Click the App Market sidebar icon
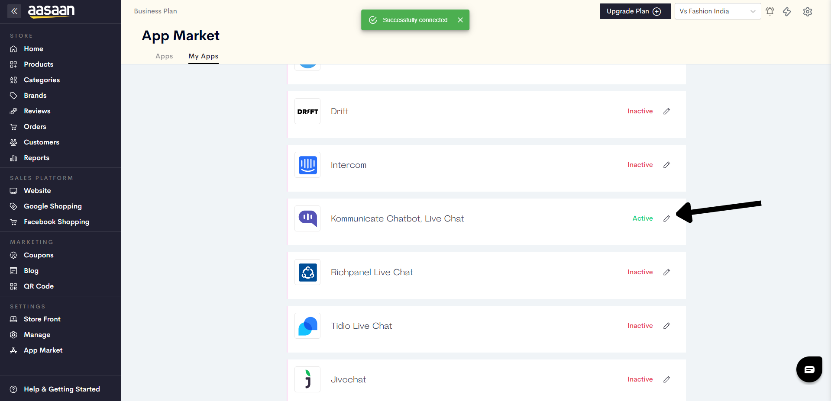The width and height of the screenshot is (831, 401). (13, 350)
